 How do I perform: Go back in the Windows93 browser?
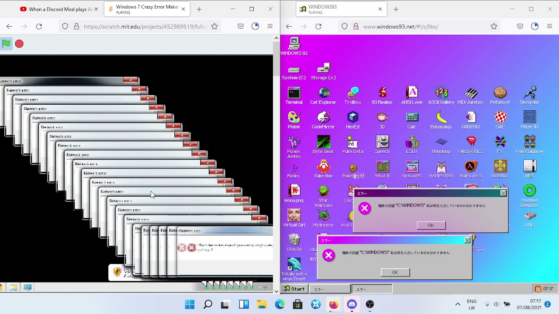[x=289, y=27]
